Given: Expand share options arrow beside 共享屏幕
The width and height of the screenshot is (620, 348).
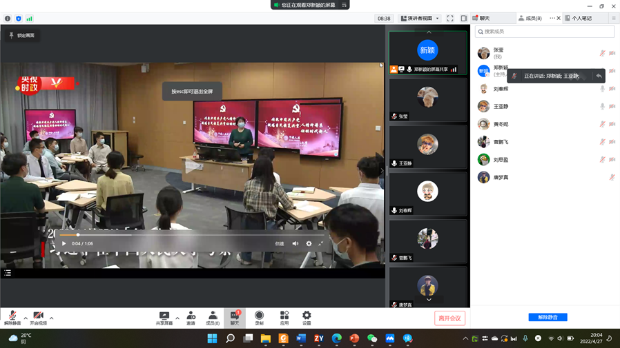Looking at the screenshot, I should [x=177, y=318].
